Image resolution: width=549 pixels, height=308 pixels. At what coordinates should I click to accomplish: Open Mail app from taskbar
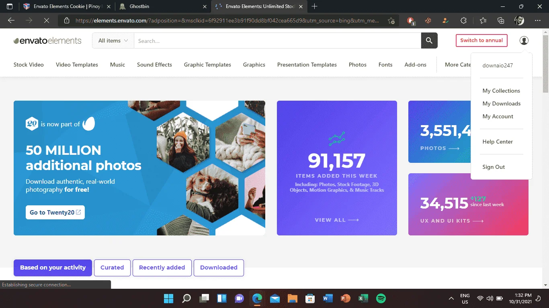275,298
